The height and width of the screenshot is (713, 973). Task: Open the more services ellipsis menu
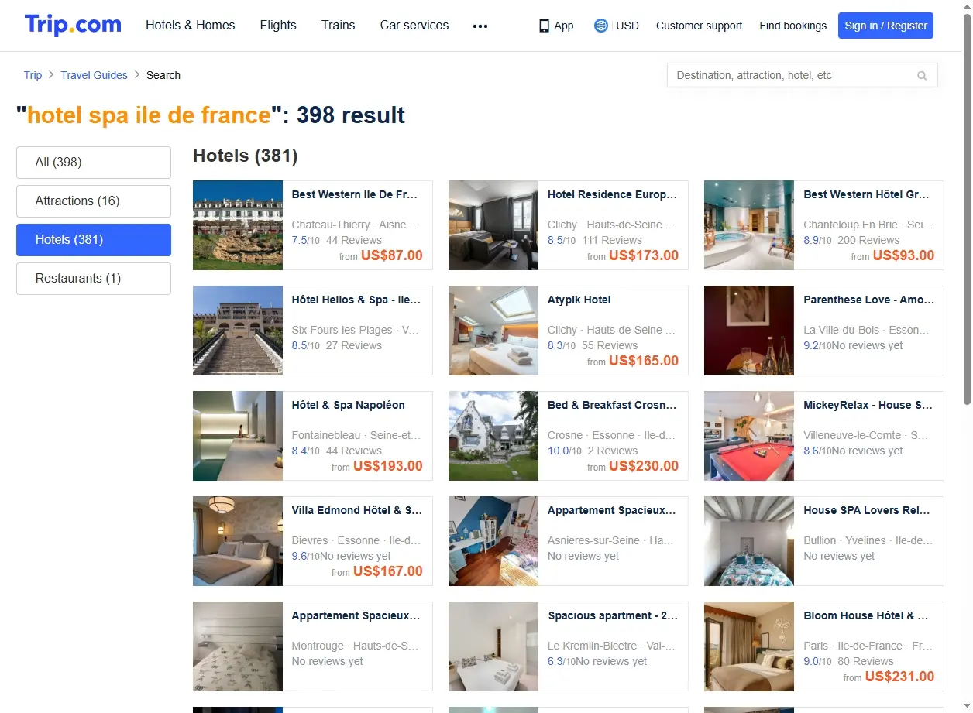pyautogui.click(x=480, y=26)
